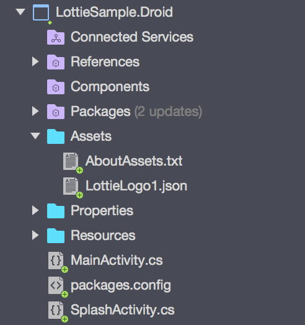Collapse the LottieSample.Droid project node
Image resolution: width=305 pixels, height=325 pixels.
(x=20, y=12)
